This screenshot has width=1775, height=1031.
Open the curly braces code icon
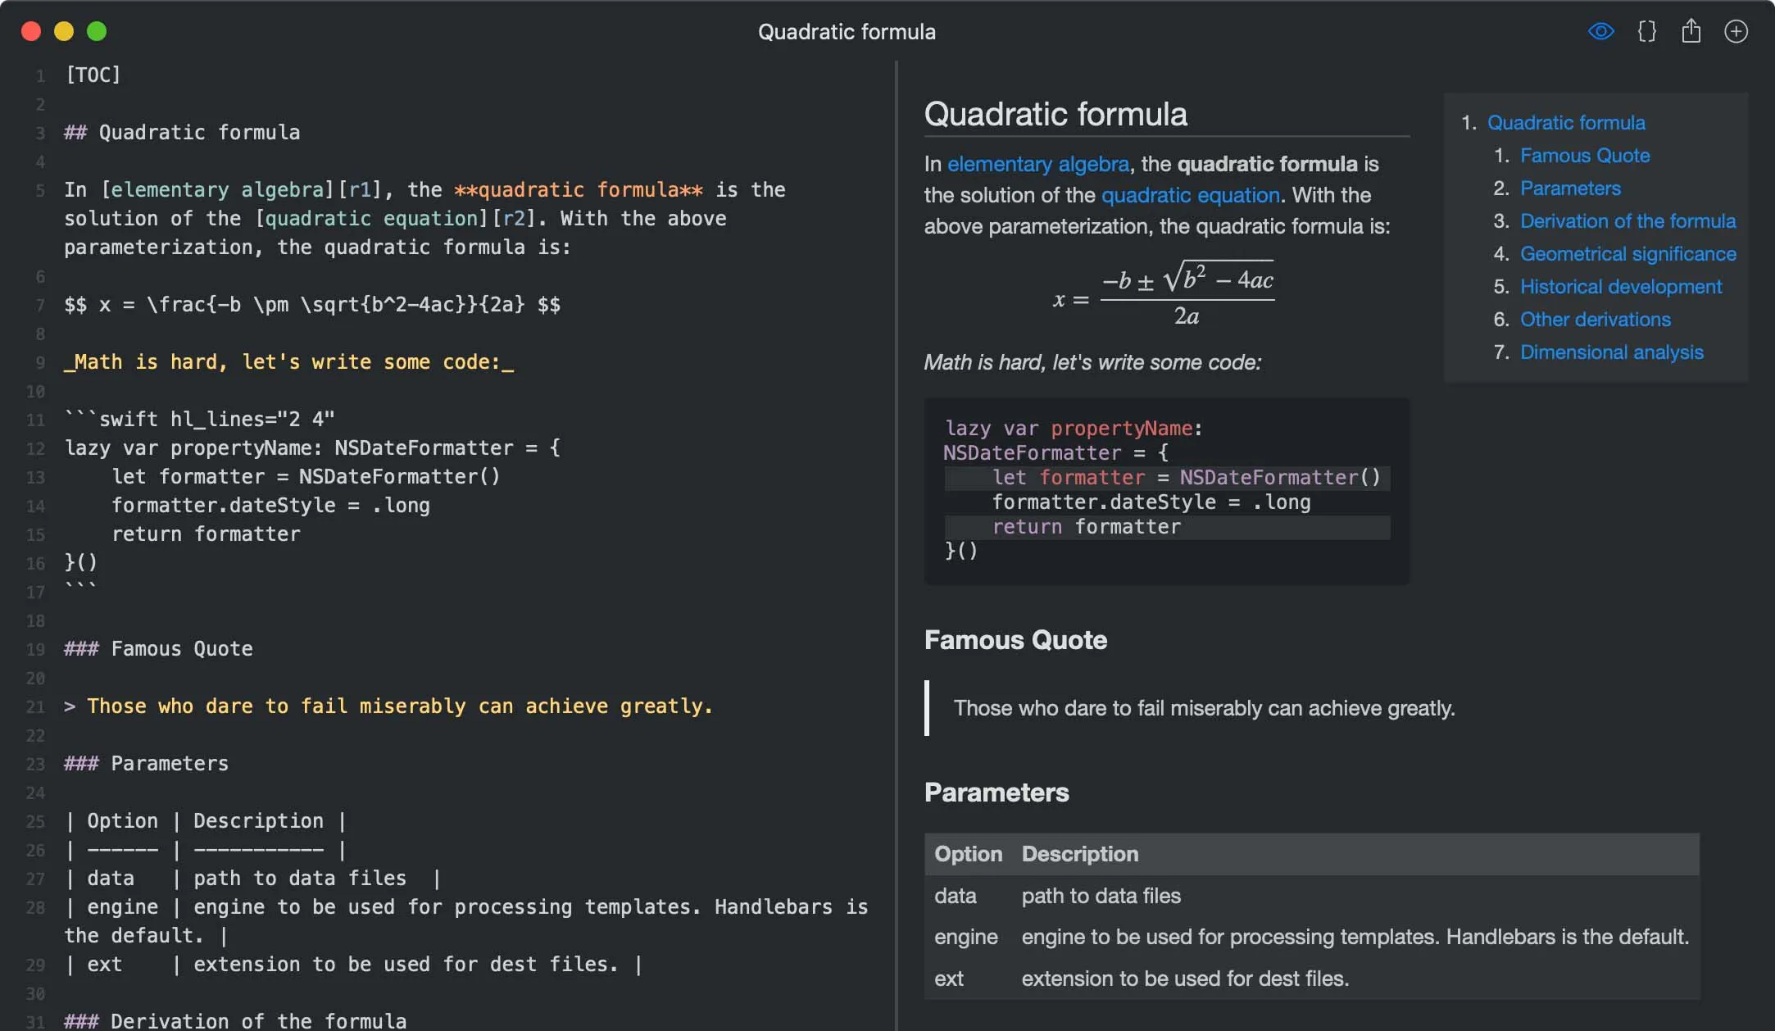pos(1646,32)
